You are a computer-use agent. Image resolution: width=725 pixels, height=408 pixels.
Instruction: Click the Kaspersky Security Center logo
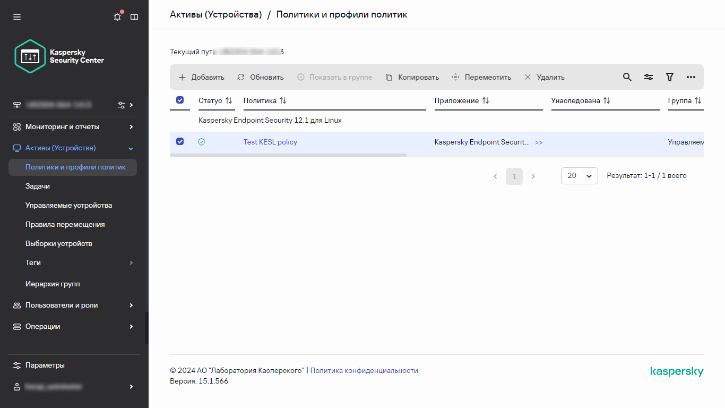(59, 56)
